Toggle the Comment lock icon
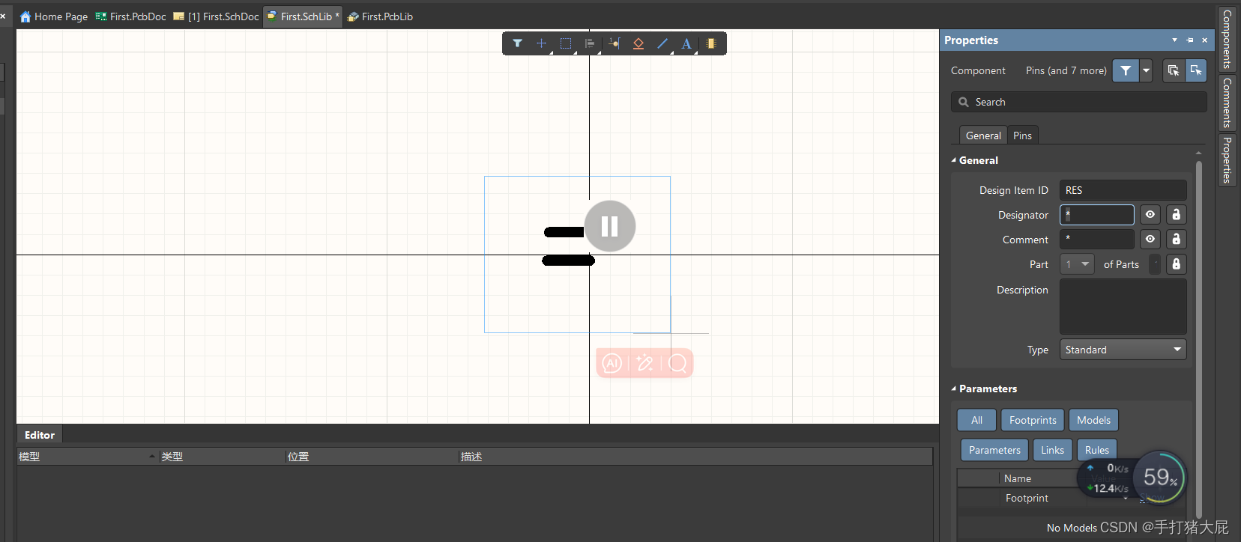 point(1177,240)
